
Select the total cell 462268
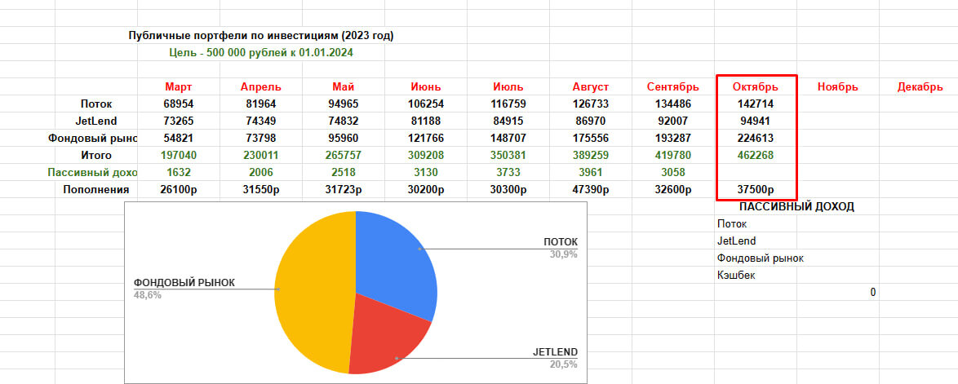[x=755, y=155]
